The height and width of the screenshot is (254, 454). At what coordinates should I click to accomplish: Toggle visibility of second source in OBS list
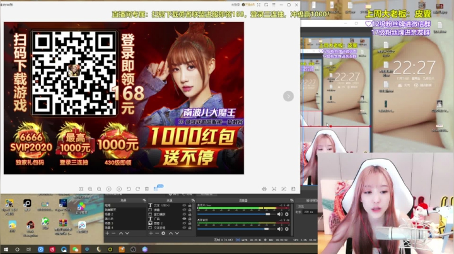(184, 210)
